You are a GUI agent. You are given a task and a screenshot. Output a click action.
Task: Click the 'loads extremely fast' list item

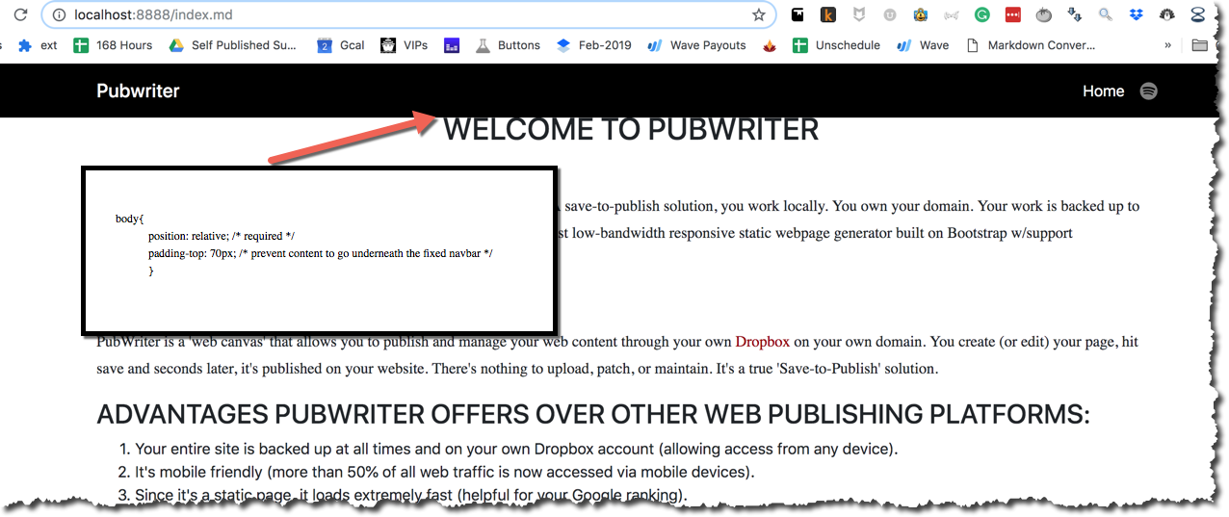tap(411, 495)
